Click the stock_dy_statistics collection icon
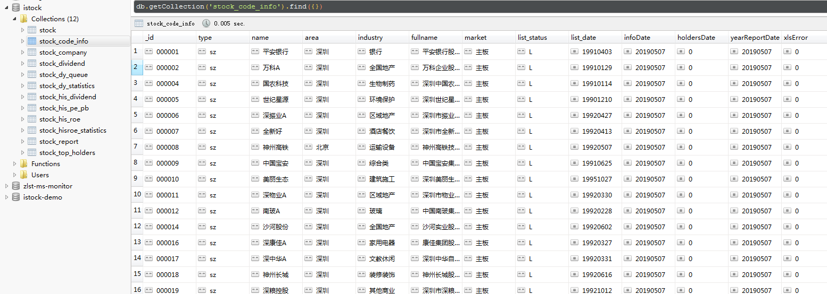This screenshot has width=827, height=294. (32, 85)
